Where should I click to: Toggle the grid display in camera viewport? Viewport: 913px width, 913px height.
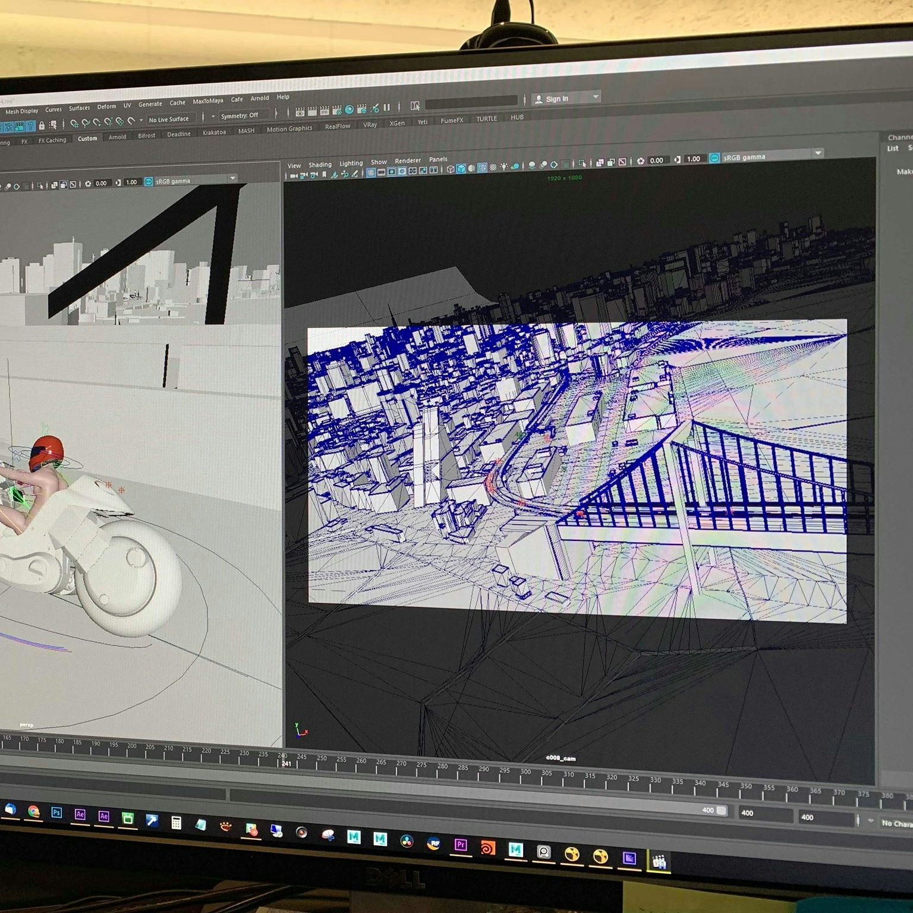pyautogui.click(x=371, y=172)
